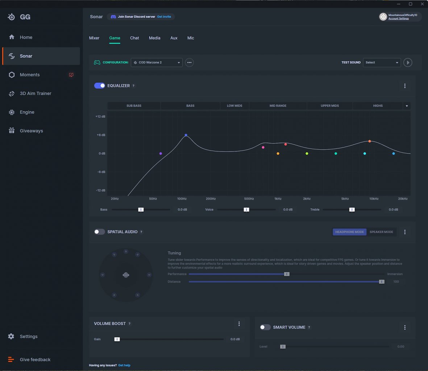
Task: Open Volume Boost three-dot options menu
Action: [x=239, y=324]
